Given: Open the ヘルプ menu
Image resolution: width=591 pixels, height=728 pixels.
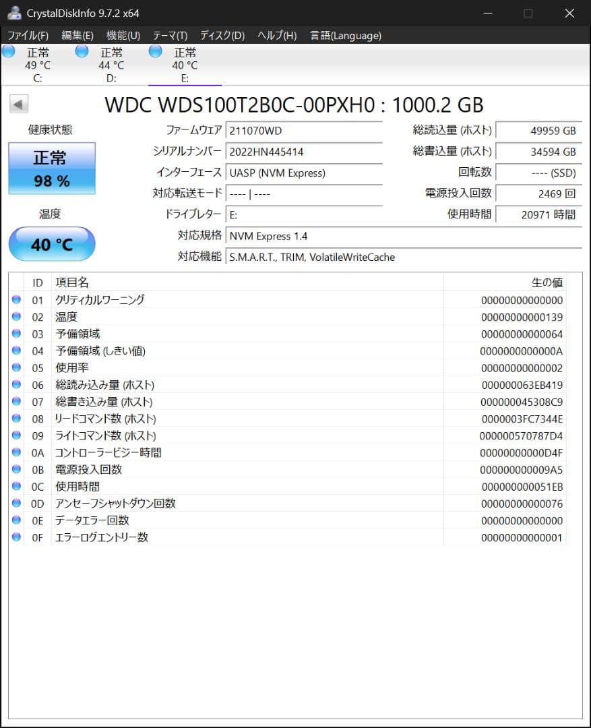Looking at the screenshot, I should click(x=276, y=35).
